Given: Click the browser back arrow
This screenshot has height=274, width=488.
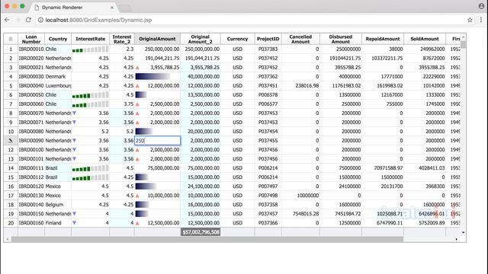Looking at the screenshot, I should click(7, 20).
